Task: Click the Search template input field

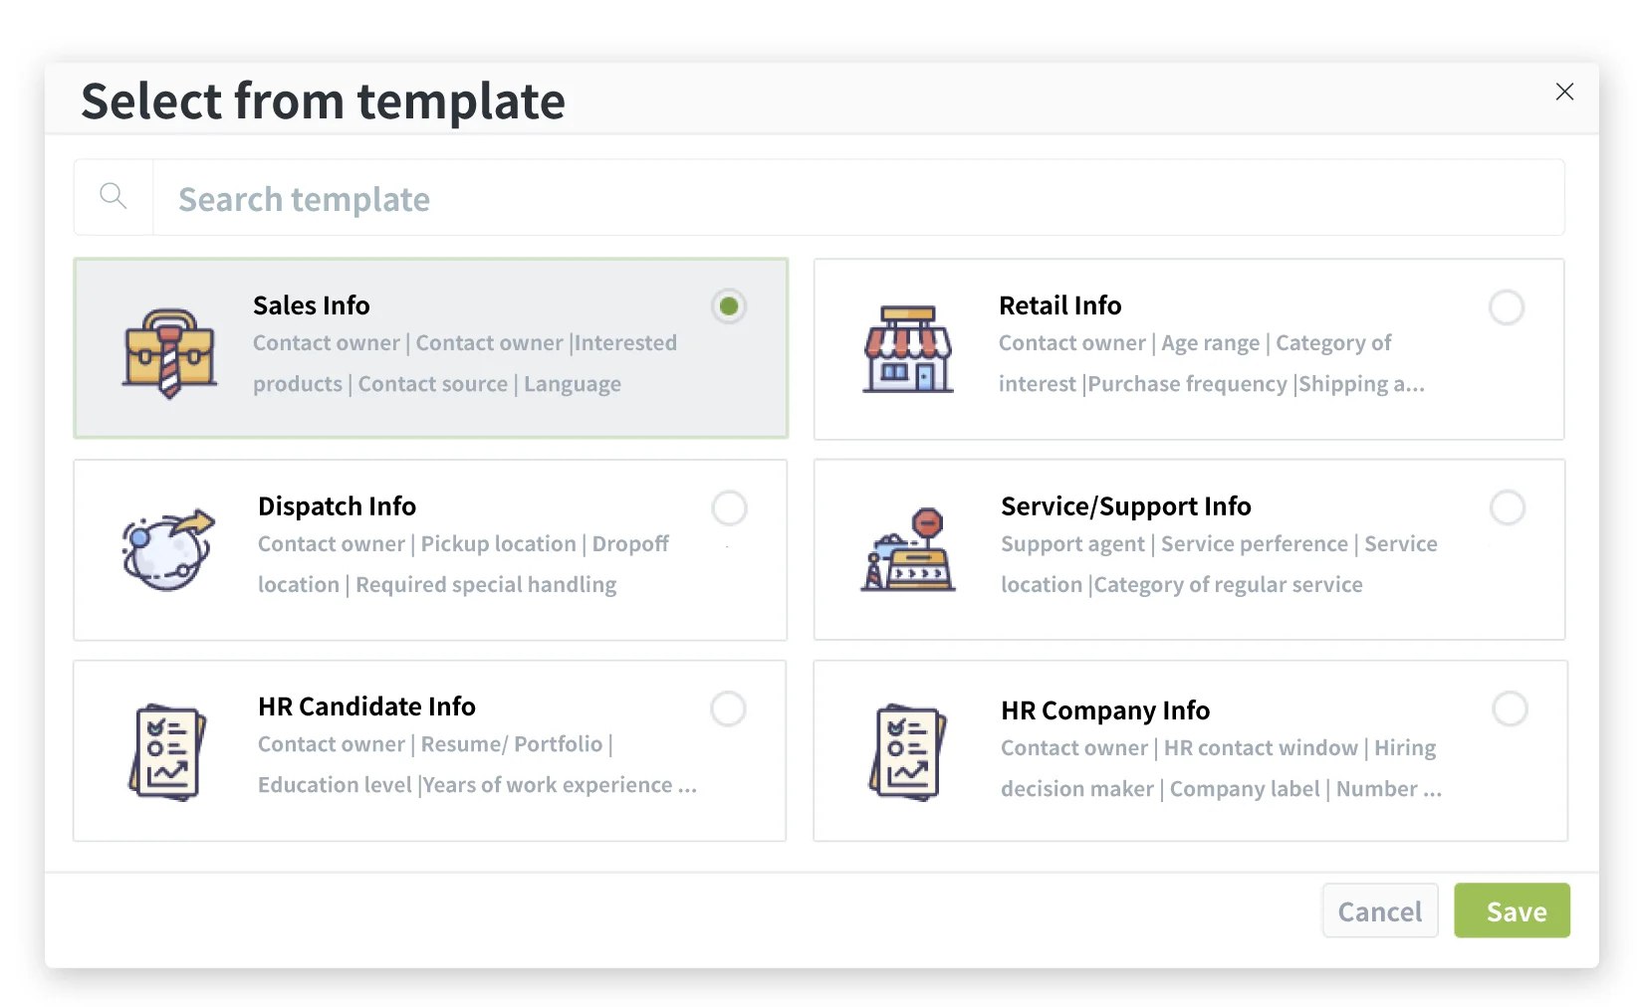Action: click(x=856, y=199)
